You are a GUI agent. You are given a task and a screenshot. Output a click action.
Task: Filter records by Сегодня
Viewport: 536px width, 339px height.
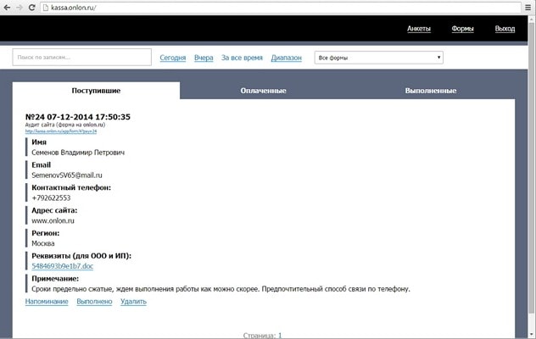(173, 58)
